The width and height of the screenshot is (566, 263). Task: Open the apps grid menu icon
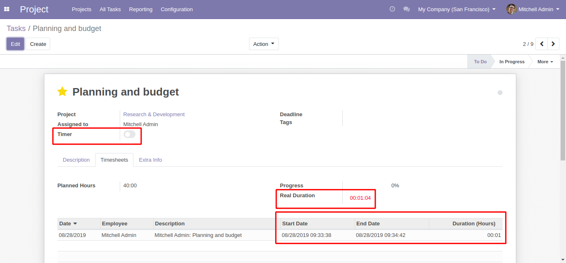[x=7, y=9]
